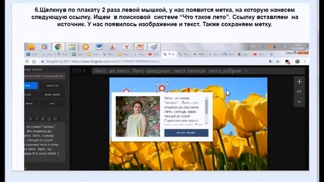Edit the image address field in side panel

tap(45, 76)
